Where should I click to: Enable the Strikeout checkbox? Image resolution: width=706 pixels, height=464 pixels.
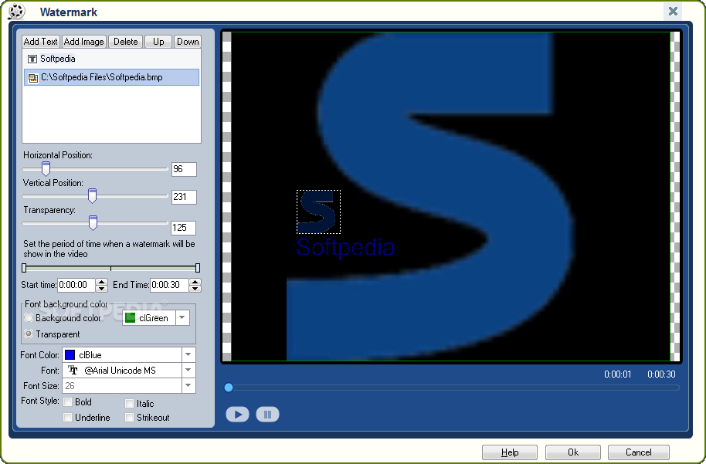click(x=129, y=417)
